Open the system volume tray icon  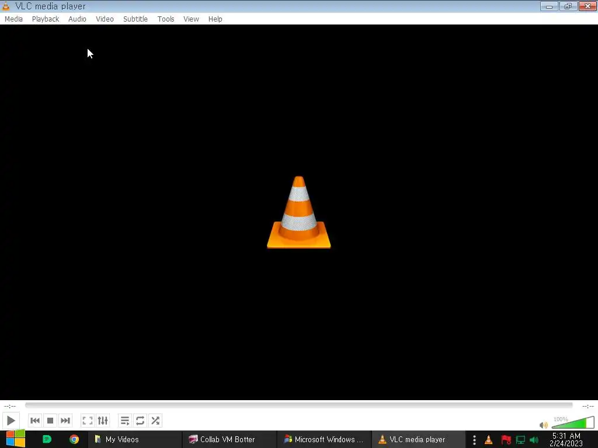(534, 440)
